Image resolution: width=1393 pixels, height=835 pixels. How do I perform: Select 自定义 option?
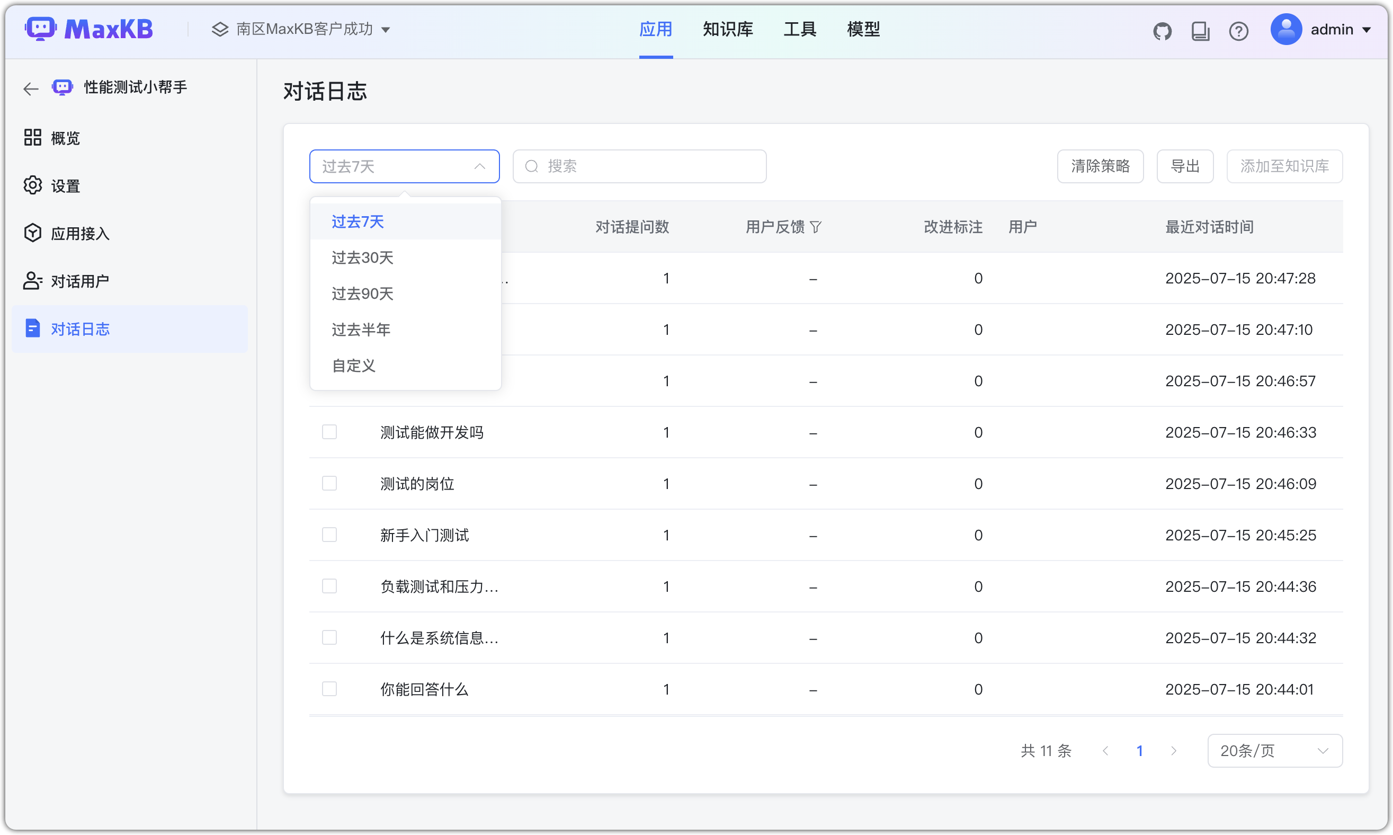405,366
